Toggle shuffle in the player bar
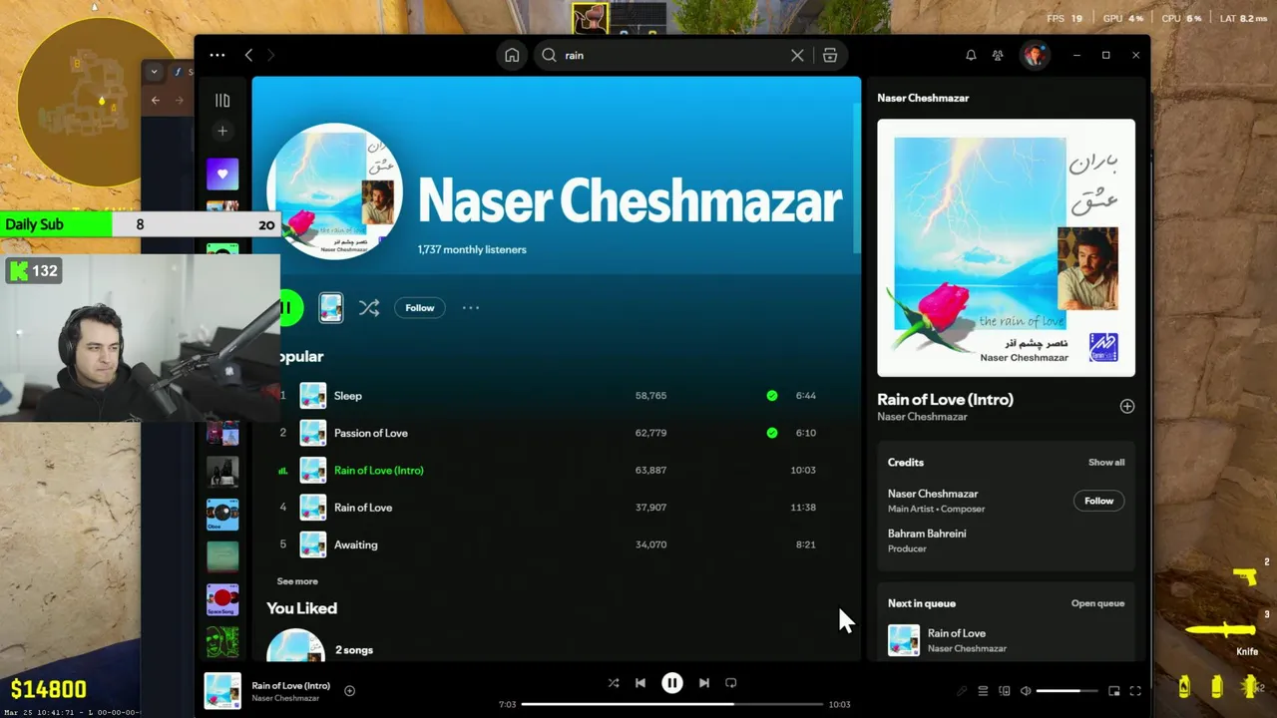Image resolution: width=1277 pixels, height=718 pixels. [x=614, y=683]
